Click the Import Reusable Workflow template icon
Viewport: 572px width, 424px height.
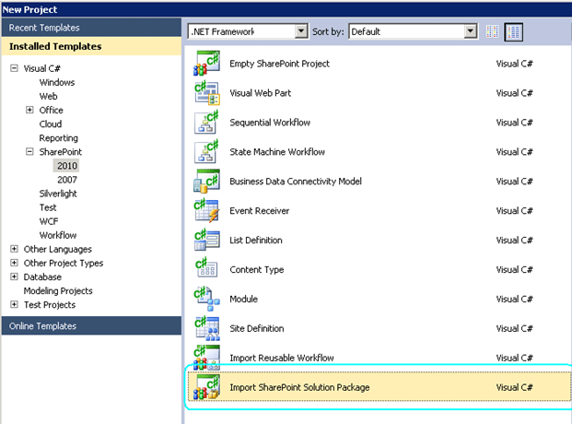(x=206, y=358)
